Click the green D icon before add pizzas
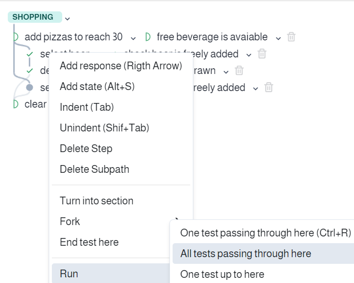This screenshot has width=354, height=283. click(16, 37)
